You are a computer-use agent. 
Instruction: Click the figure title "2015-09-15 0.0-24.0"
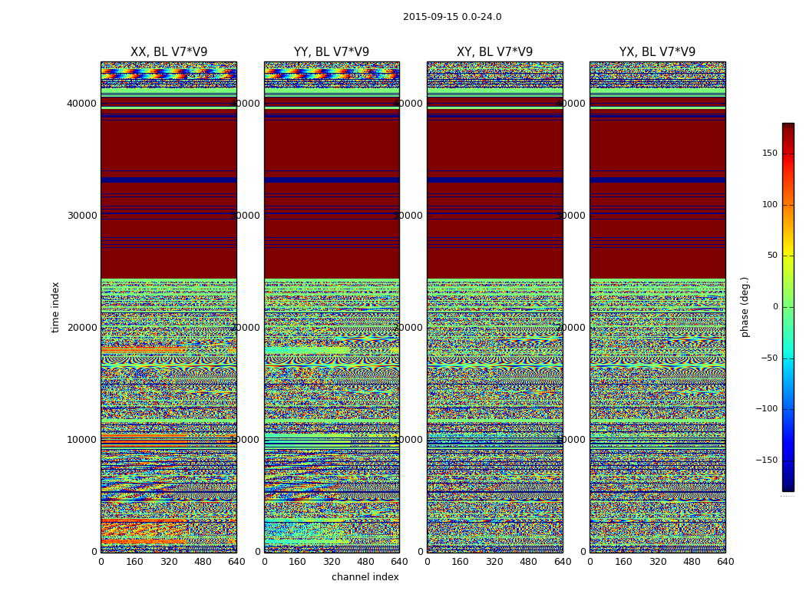(452, 17)
